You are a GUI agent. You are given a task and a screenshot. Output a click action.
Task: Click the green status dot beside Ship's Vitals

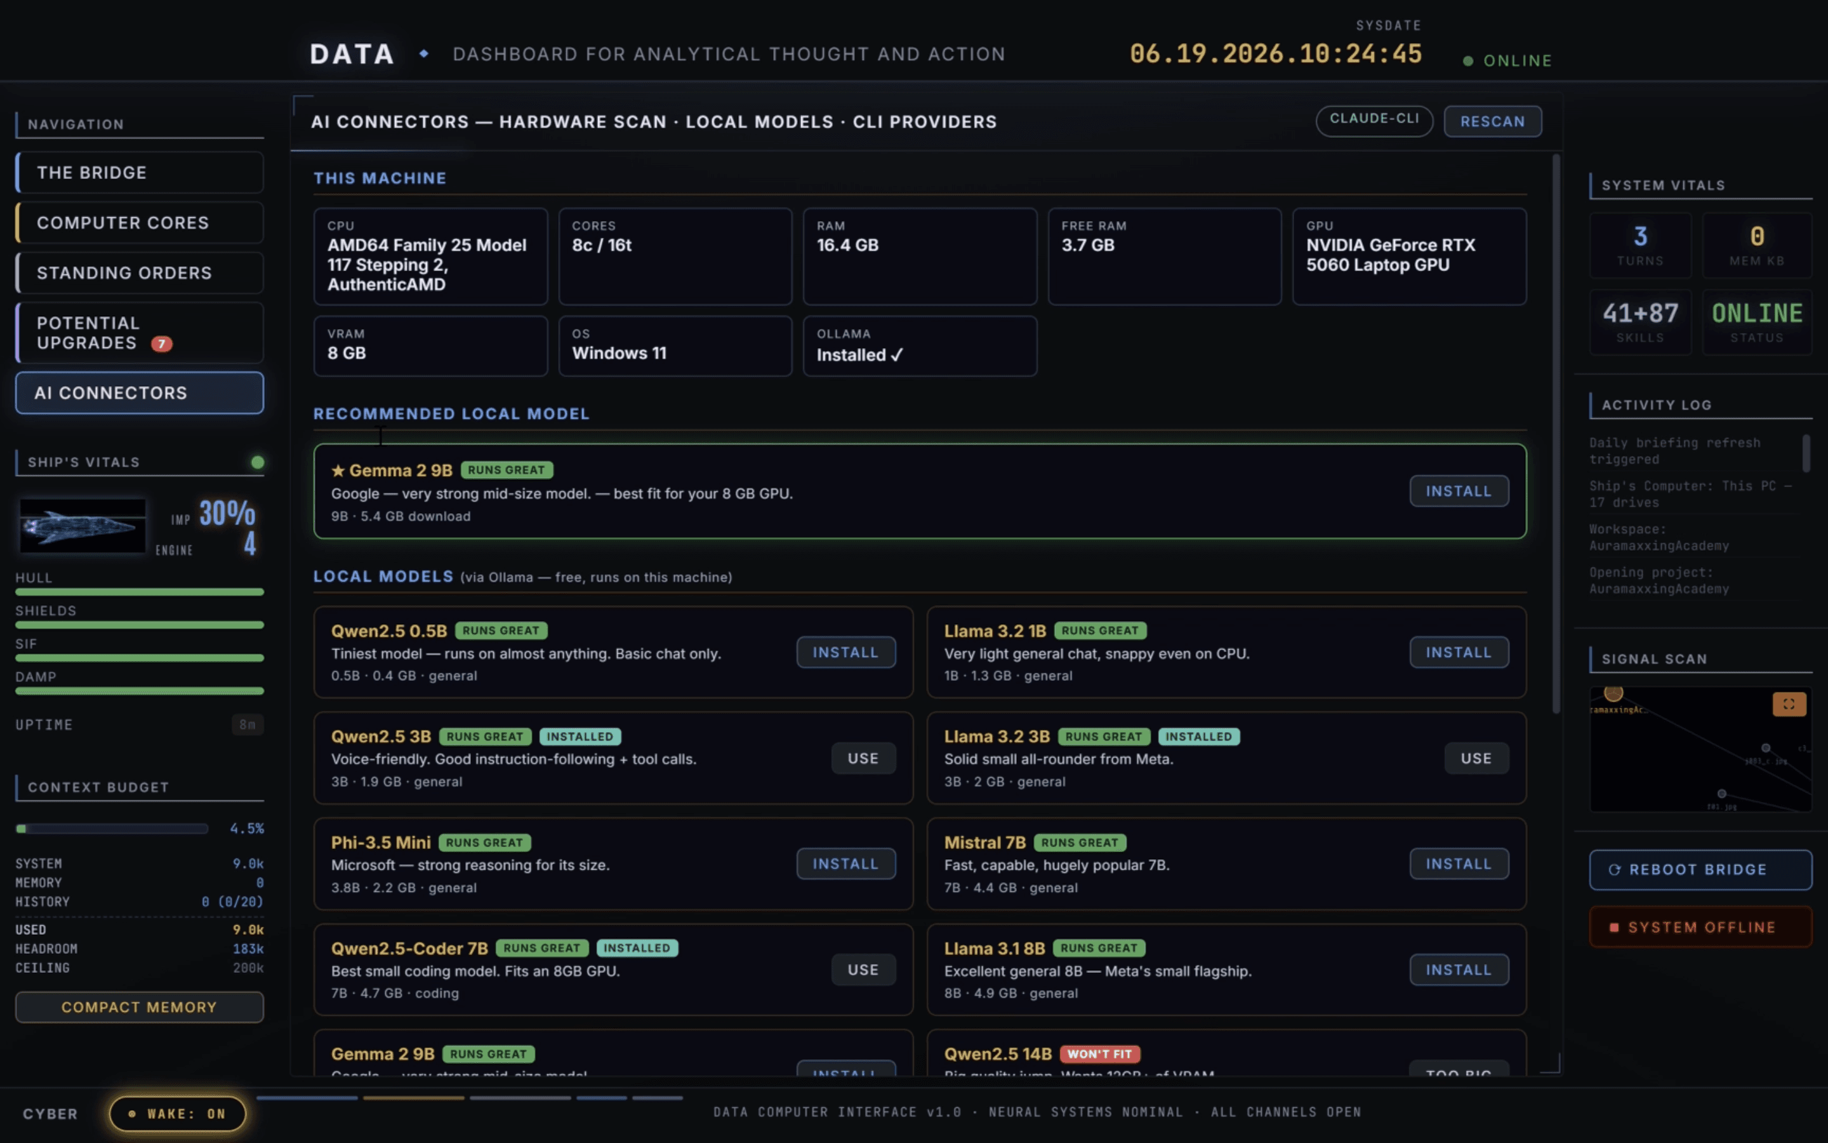click(258, 462)
